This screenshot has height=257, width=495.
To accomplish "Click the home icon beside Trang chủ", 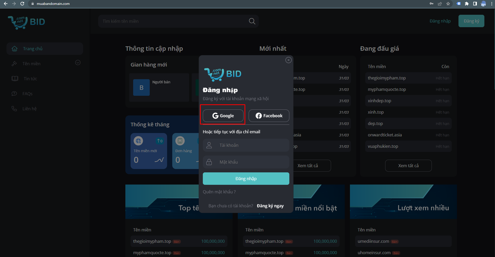I will click(15, 49).
